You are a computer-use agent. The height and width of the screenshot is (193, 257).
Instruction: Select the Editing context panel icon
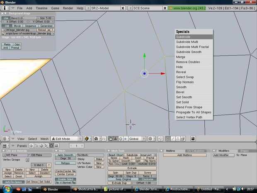pos(51,146)
